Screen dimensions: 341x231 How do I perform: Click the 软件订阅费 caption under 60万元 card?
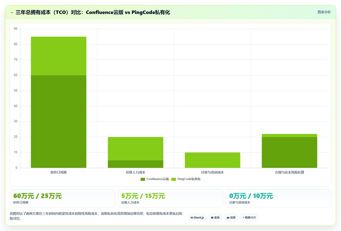pyautogui.click(x=21, y=203)
